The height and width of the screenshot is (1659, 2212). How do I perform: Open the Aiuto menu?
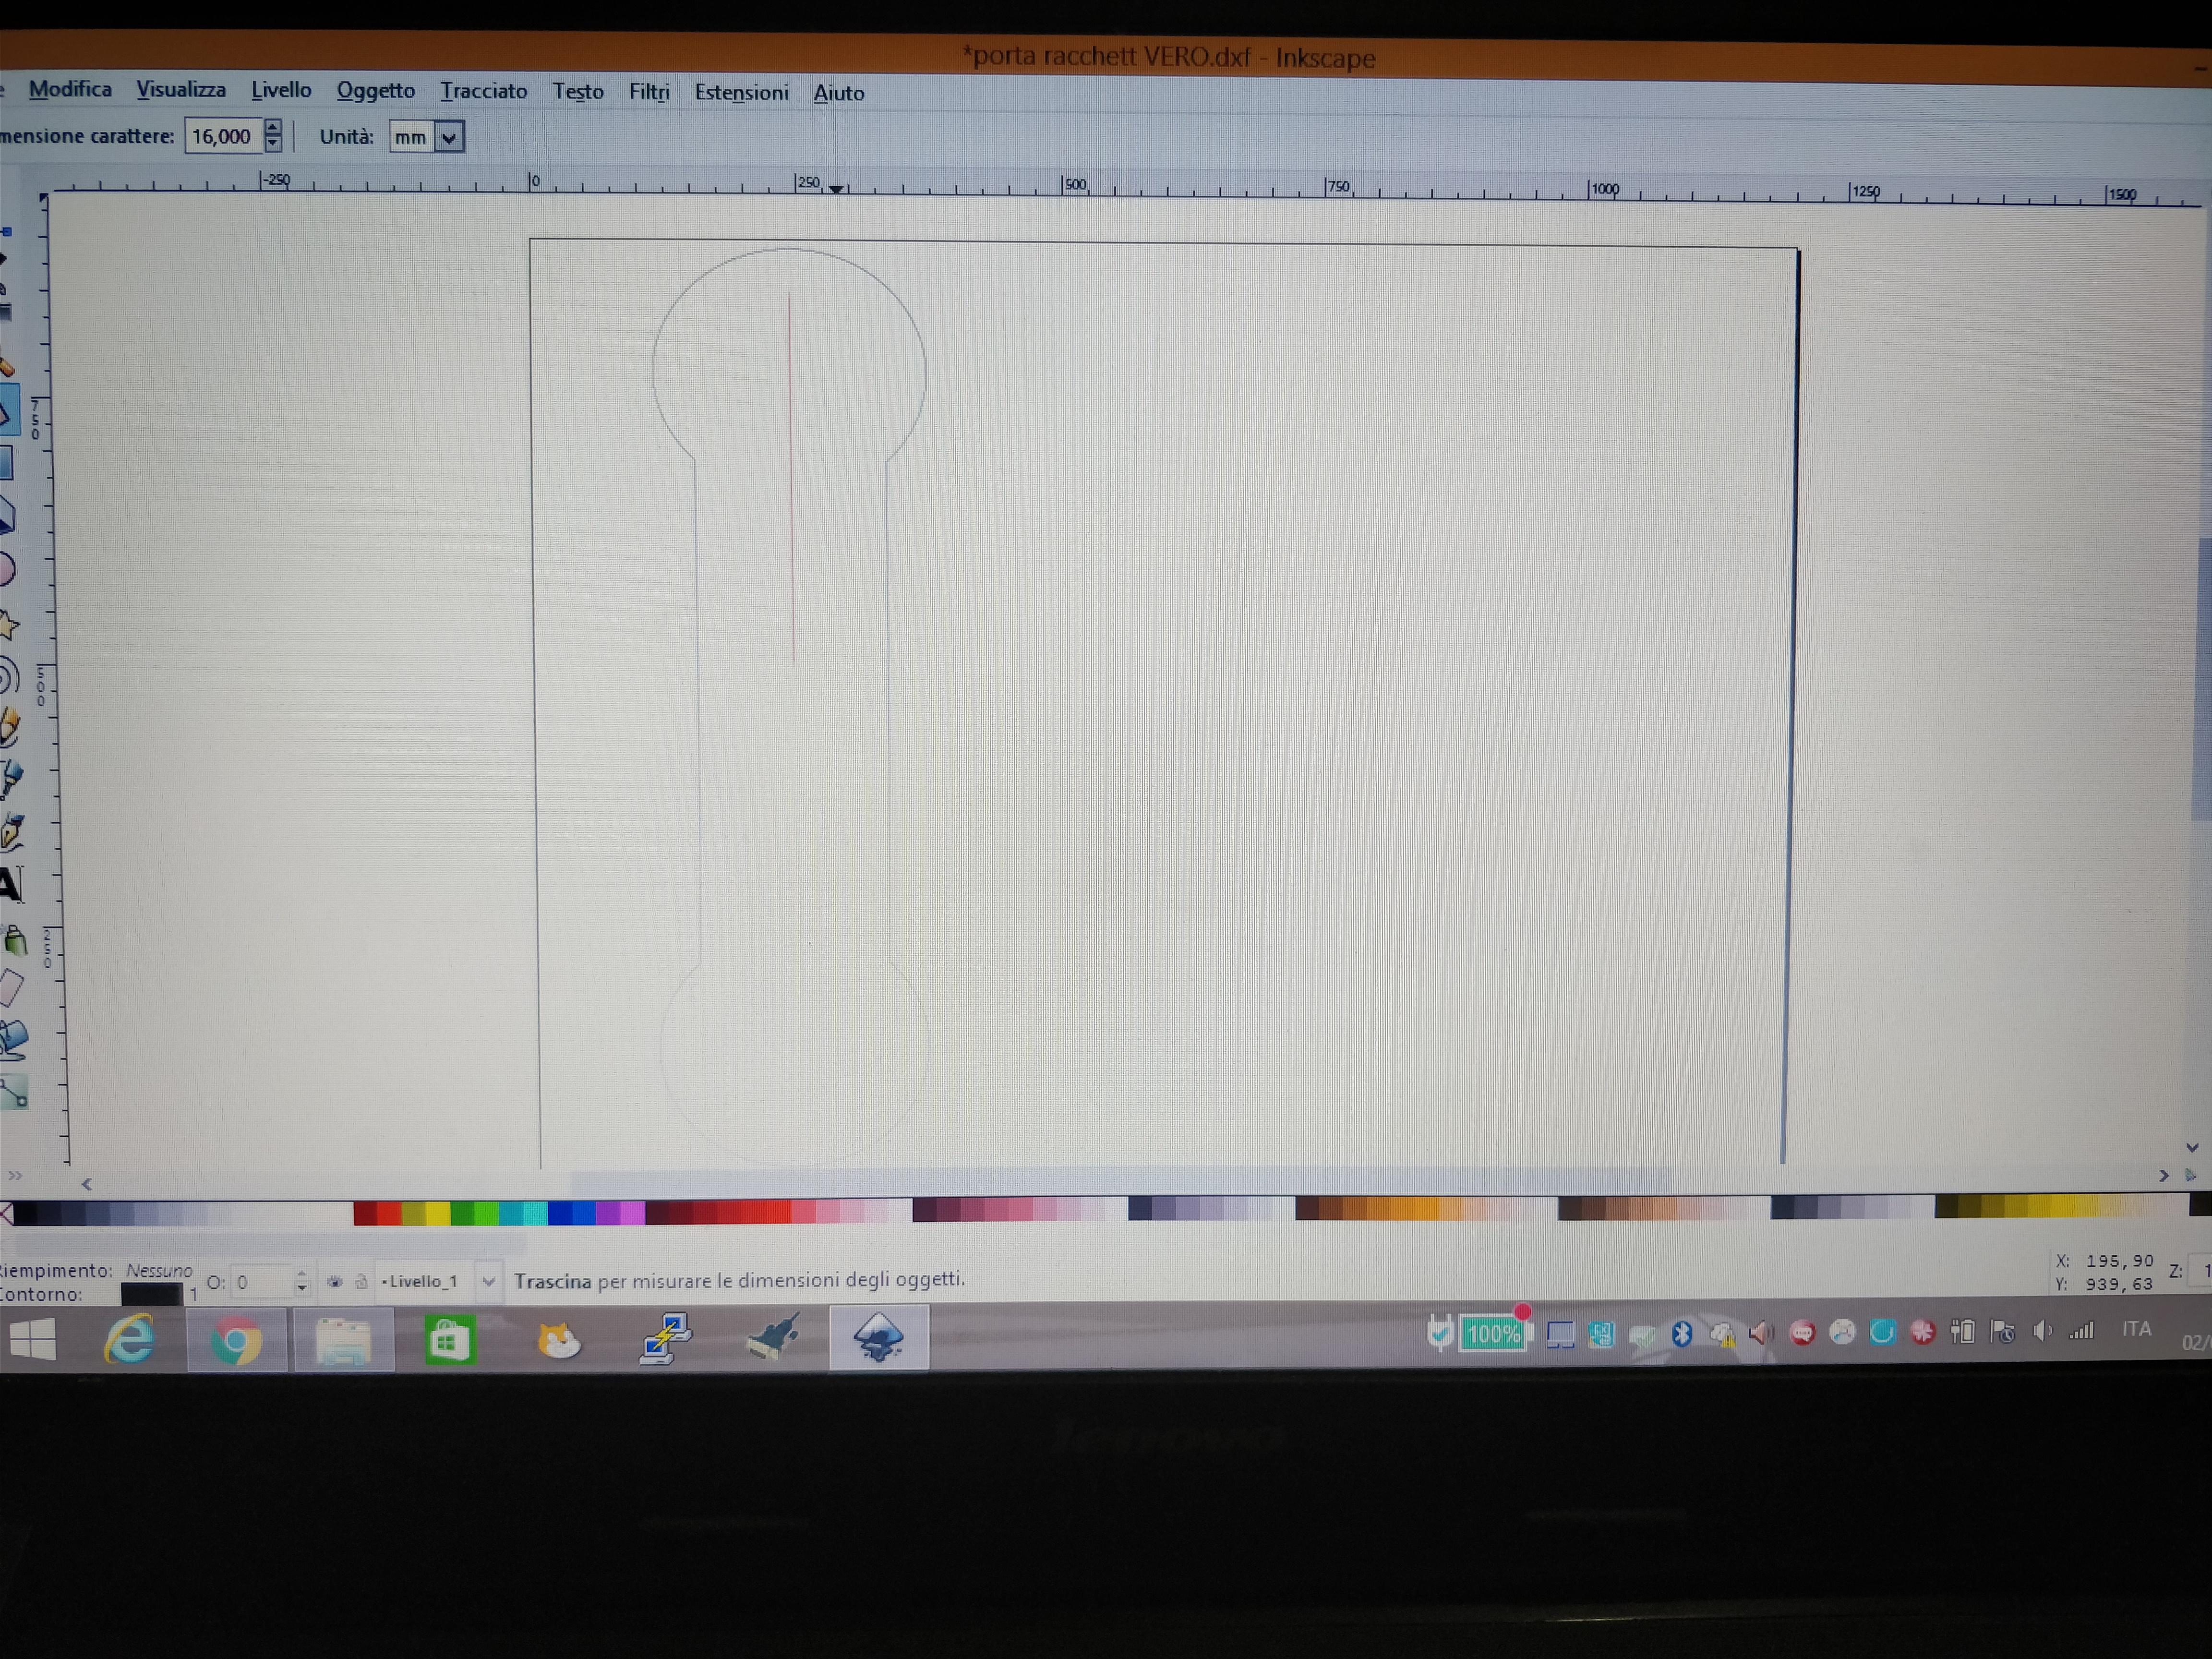(x=838, y=93)
